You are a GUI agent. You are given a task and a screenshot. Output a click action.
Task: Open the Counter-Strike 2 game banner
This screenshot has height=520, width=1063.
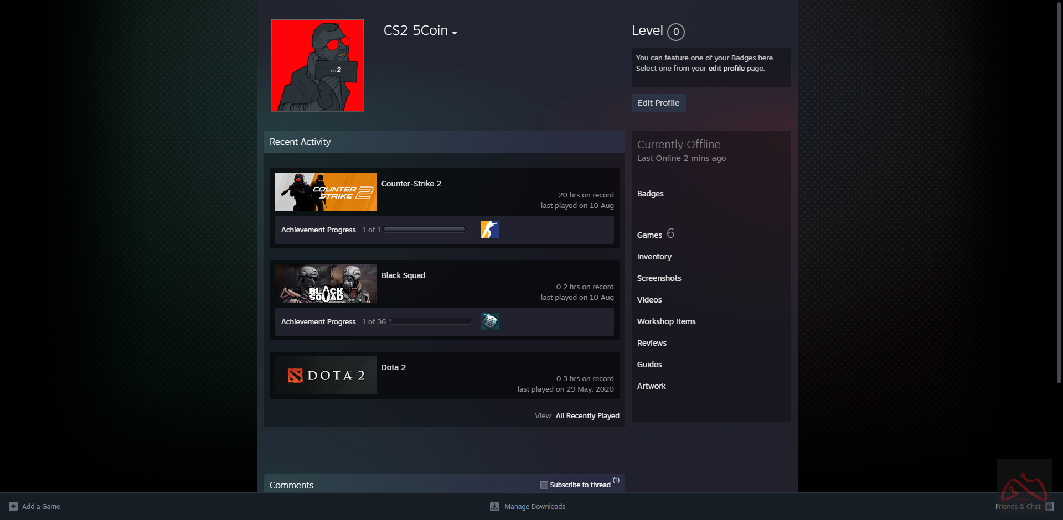click(x=326, y=192)
